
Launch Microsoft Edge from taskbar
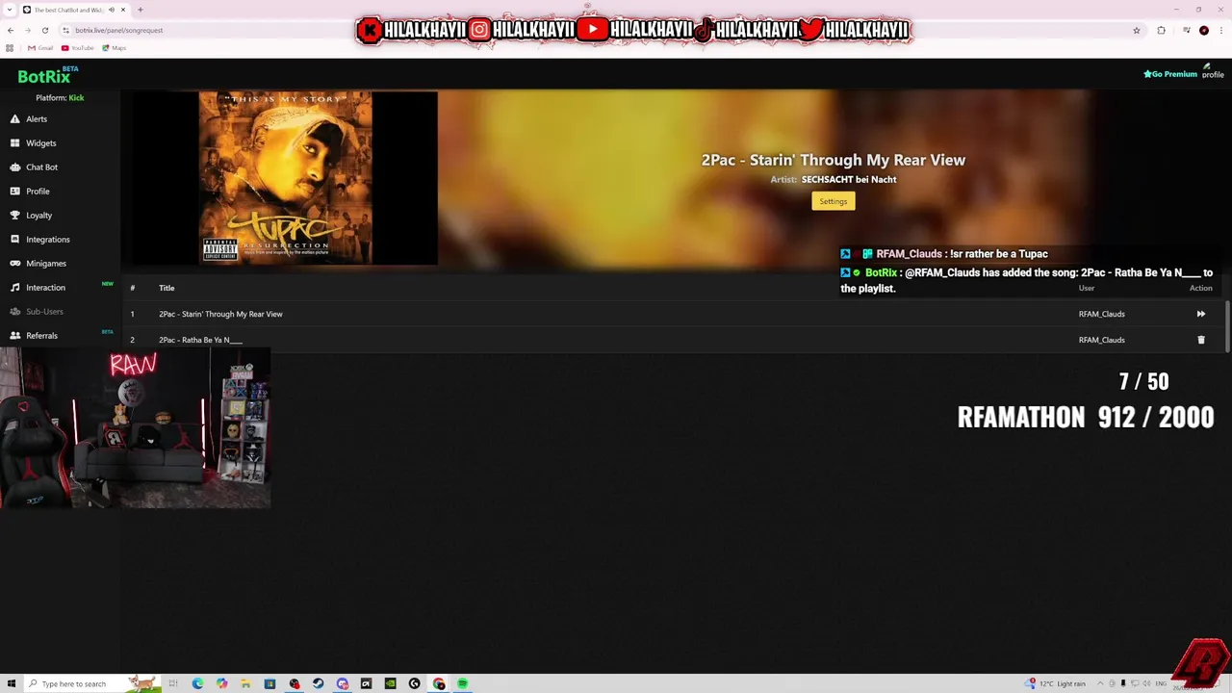pyautogui.click(x=197, y=683)
